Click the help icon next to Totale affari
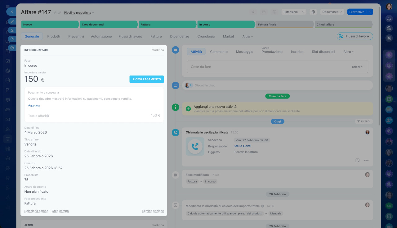 (x=48, y=116)
